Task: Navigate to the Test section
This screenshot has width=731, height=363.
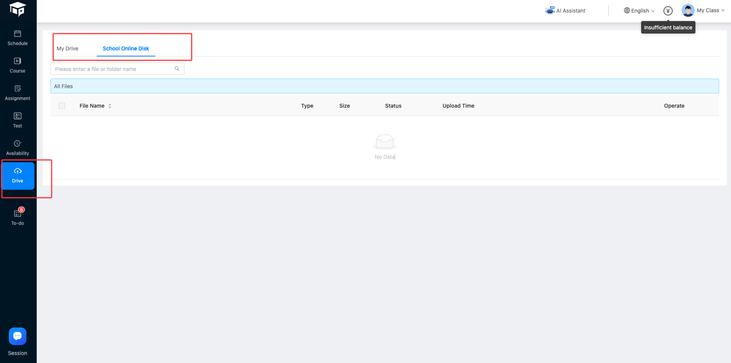Action: (x=17, y=119)
